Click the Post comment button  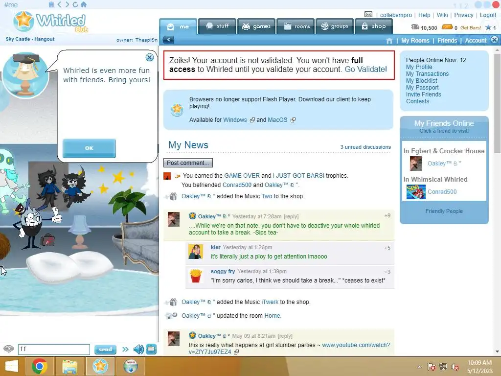click(188, 163)
